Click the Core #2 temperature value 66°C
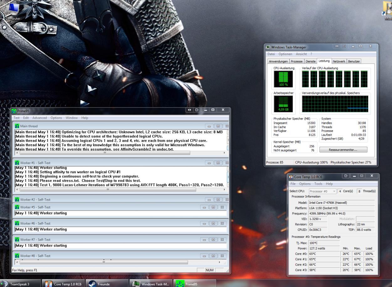This screenshot has width=392, height=287. (324, 265)
